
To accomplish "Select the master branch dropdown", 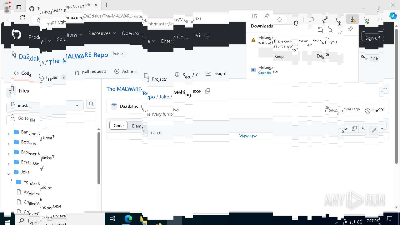I will pos(46,106).
